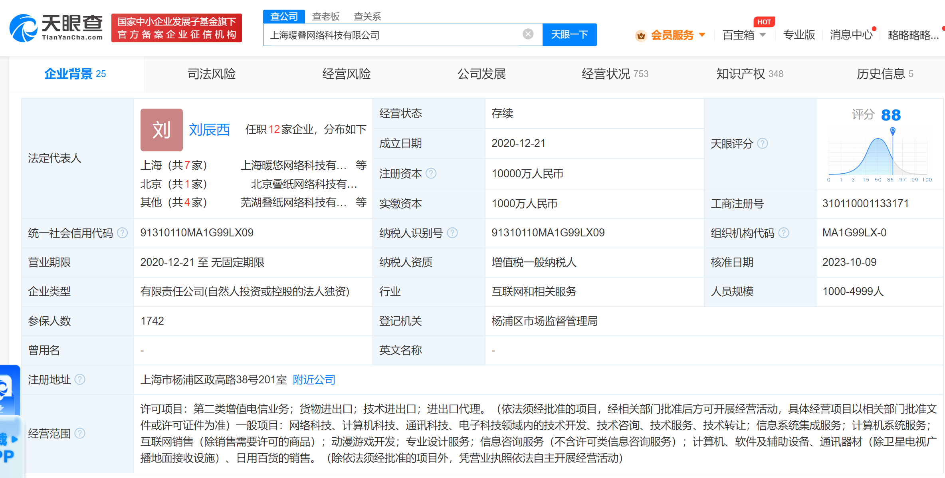Click the establishment date 2020-12-21
This screenshot has width=945, height=478.
pyautogui.click(x=518, y=143)
